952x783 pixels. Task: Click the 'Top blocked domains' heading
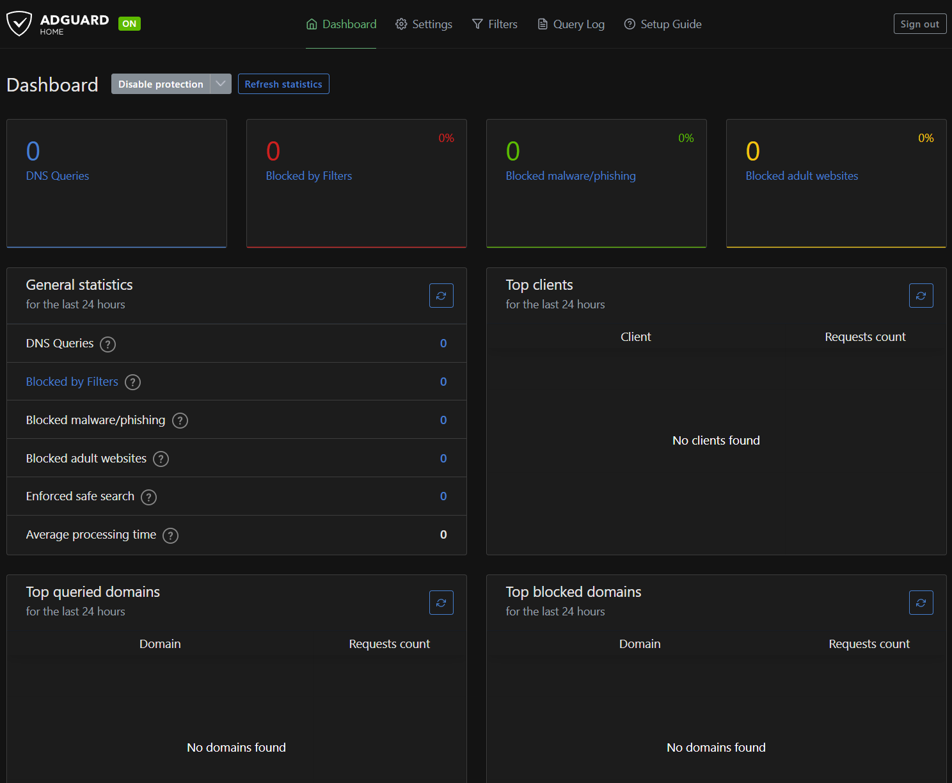click(573, 592)
